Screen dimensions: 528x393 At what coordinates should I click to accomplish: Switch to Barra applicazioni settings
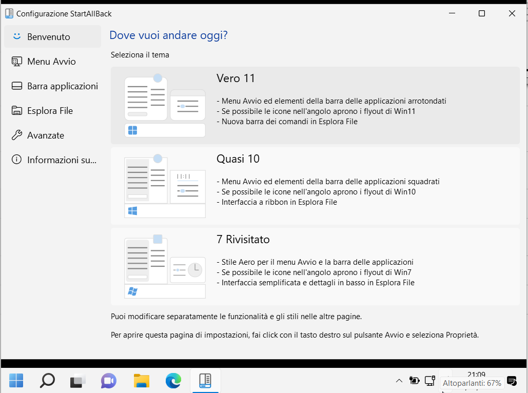click(52, 86)
